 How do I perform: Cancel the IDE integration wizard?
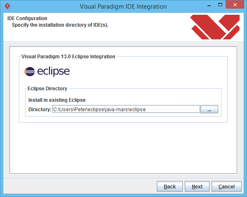(x=226, y=186)
